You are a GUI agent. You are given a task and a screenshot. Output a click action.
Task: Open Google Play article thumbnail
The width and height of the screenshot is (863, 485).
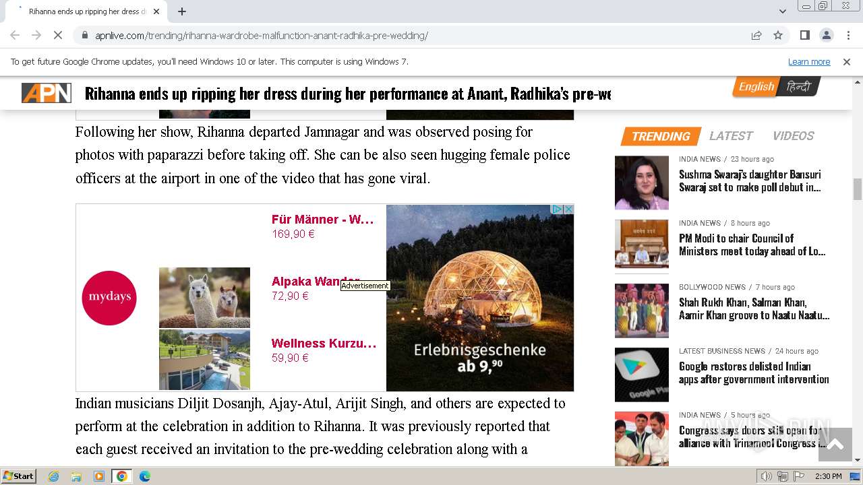[642, 375]
